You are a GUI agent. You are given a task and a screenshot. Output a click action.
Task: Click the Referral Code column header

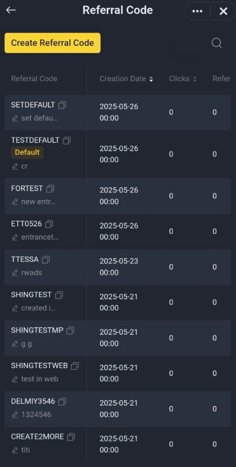[34, 79]
